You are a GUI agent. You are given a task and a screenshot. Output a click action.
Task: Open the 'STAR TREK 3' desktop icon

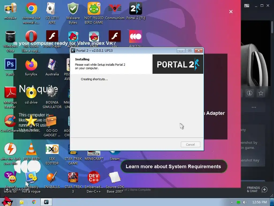coord(73,177)
